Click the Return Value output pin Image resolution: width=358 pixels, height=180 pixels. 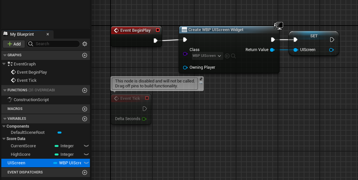pyautogui.click(x=272, y=50)
